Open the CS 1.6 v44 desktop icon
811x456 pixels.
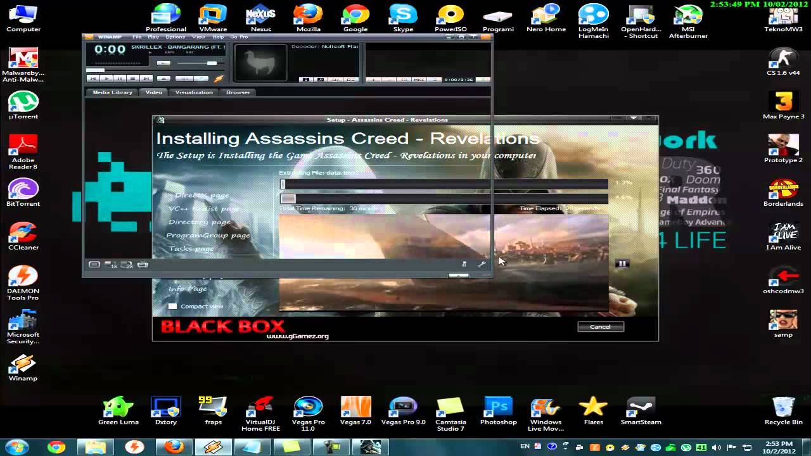click(x=784, y=61)
